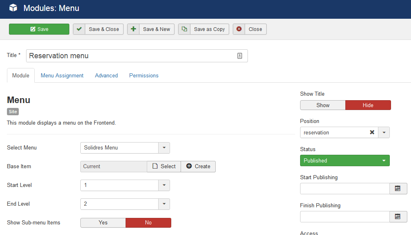This screenshot has height=235, width=411.
Task: Enable Show Sub-menu Items with Yes
Action: point(103,222)
